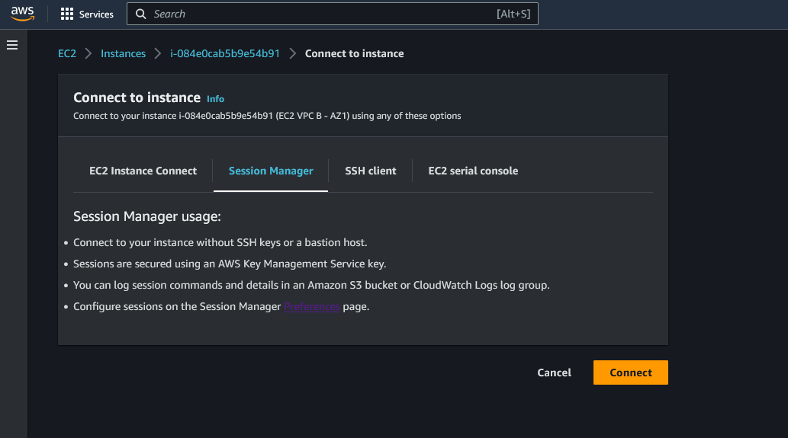The width and height of the screenshot is (788, 438).
Task: Go to the EC2 breadcrumb link
Action: coord(67,53)
